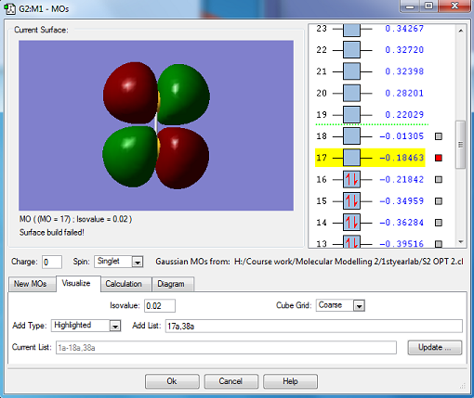The height and width of the screenshot is (398, 474).
Task: Select orbital box for MO 23
Action: point(351,30)
